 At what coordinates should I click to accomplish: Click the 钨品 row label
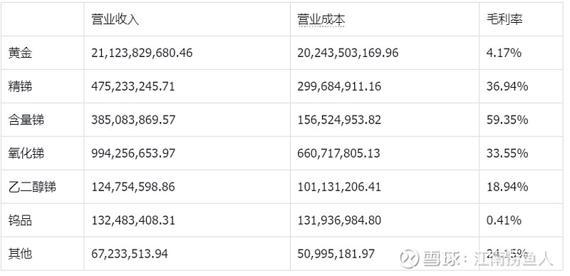click(21, 220)
